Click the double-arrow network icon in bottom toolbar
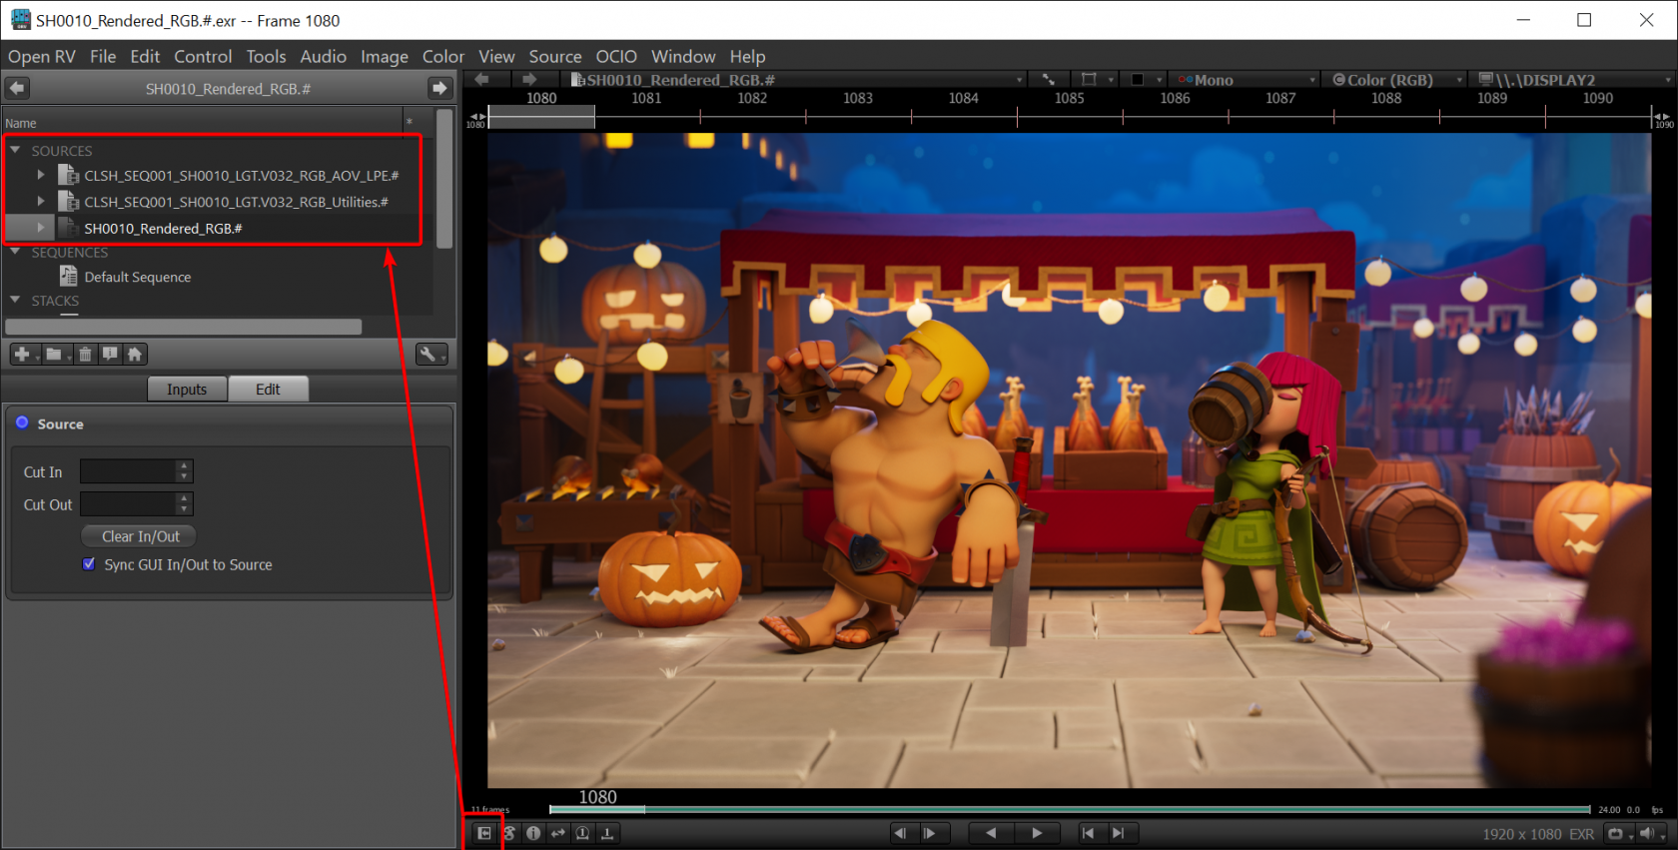Image resolution: width=1678 pixels, height=850 pixels. pyautogui.click(x=558, y=833)
